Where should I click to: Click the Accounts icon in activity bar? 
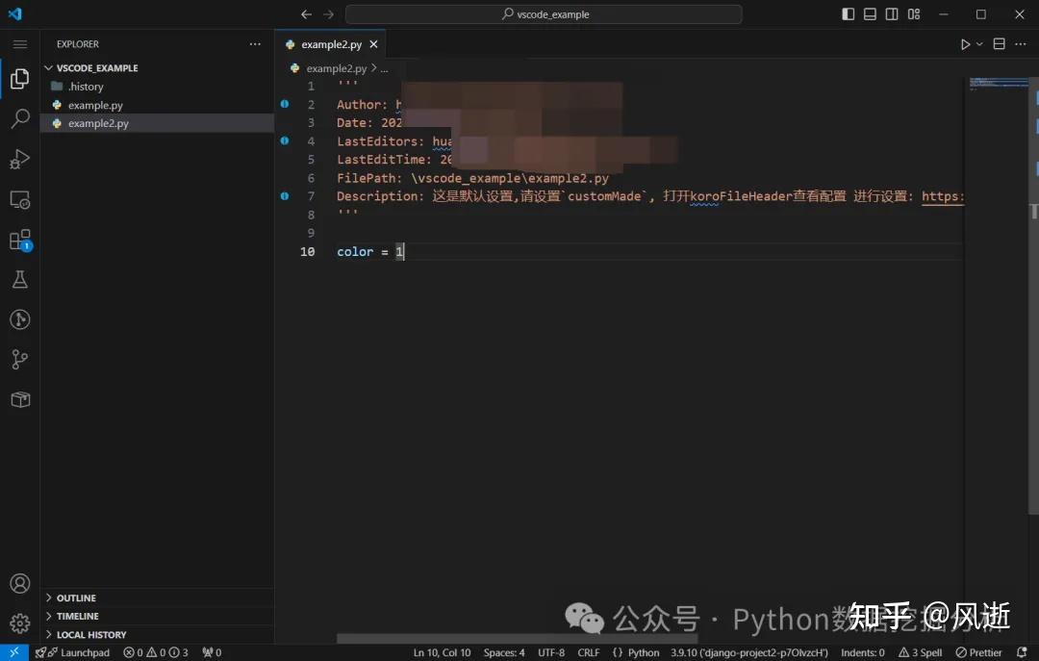click(19, 584)
